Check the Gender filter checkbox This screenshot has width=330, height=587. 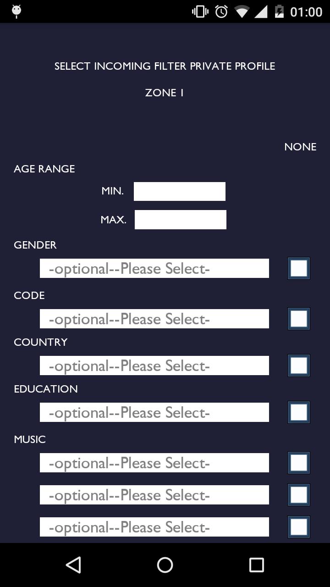(x=299, y=268)
